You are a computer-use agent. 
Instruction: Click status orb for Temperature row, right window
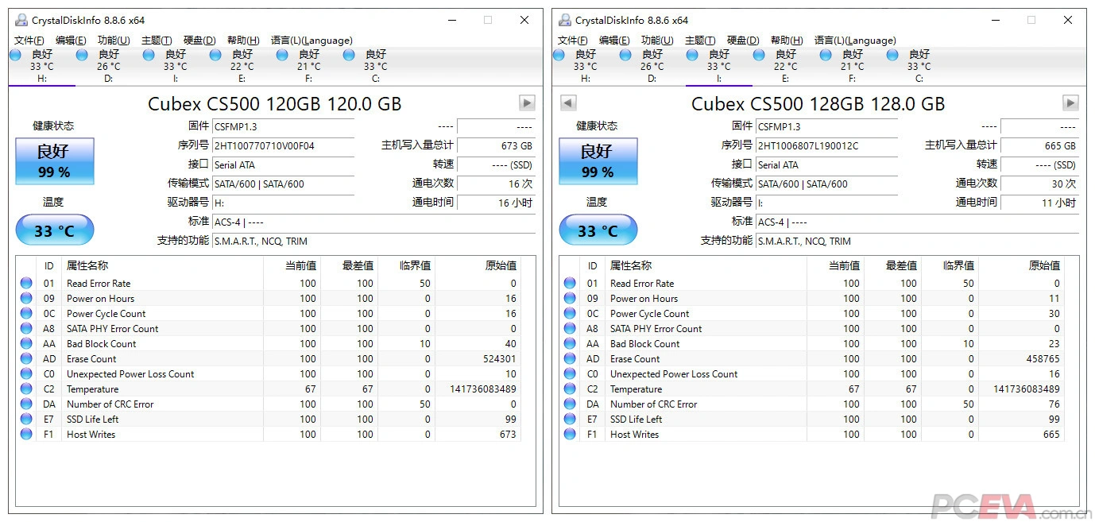(x=570, y=389)
